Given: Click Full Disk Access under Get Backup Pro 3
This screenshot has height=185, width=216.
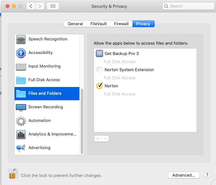Looking at the screenshot, I should (120, 62).
